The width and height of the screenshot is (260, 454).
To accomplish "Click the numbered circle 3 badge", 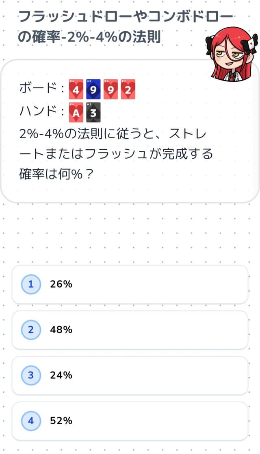I will point(31,375).
